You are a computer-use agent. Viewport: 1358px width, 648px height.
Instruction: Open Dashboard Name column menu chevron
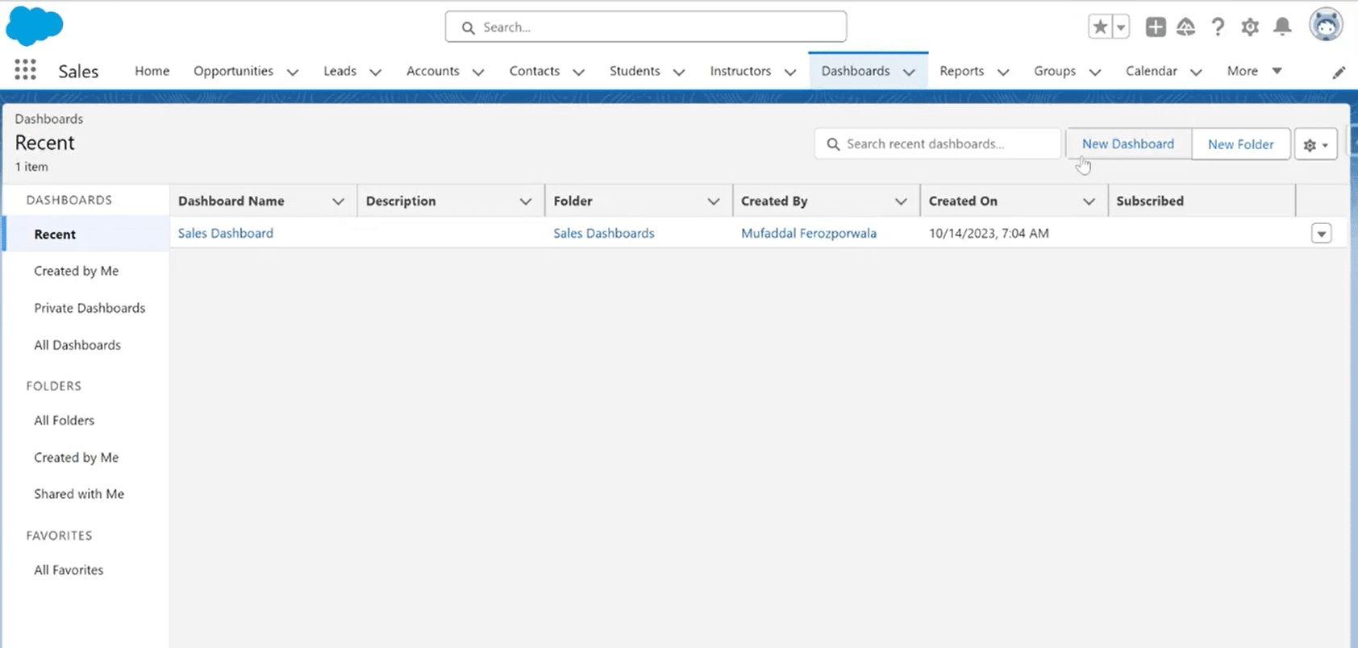tap(339, 201)
